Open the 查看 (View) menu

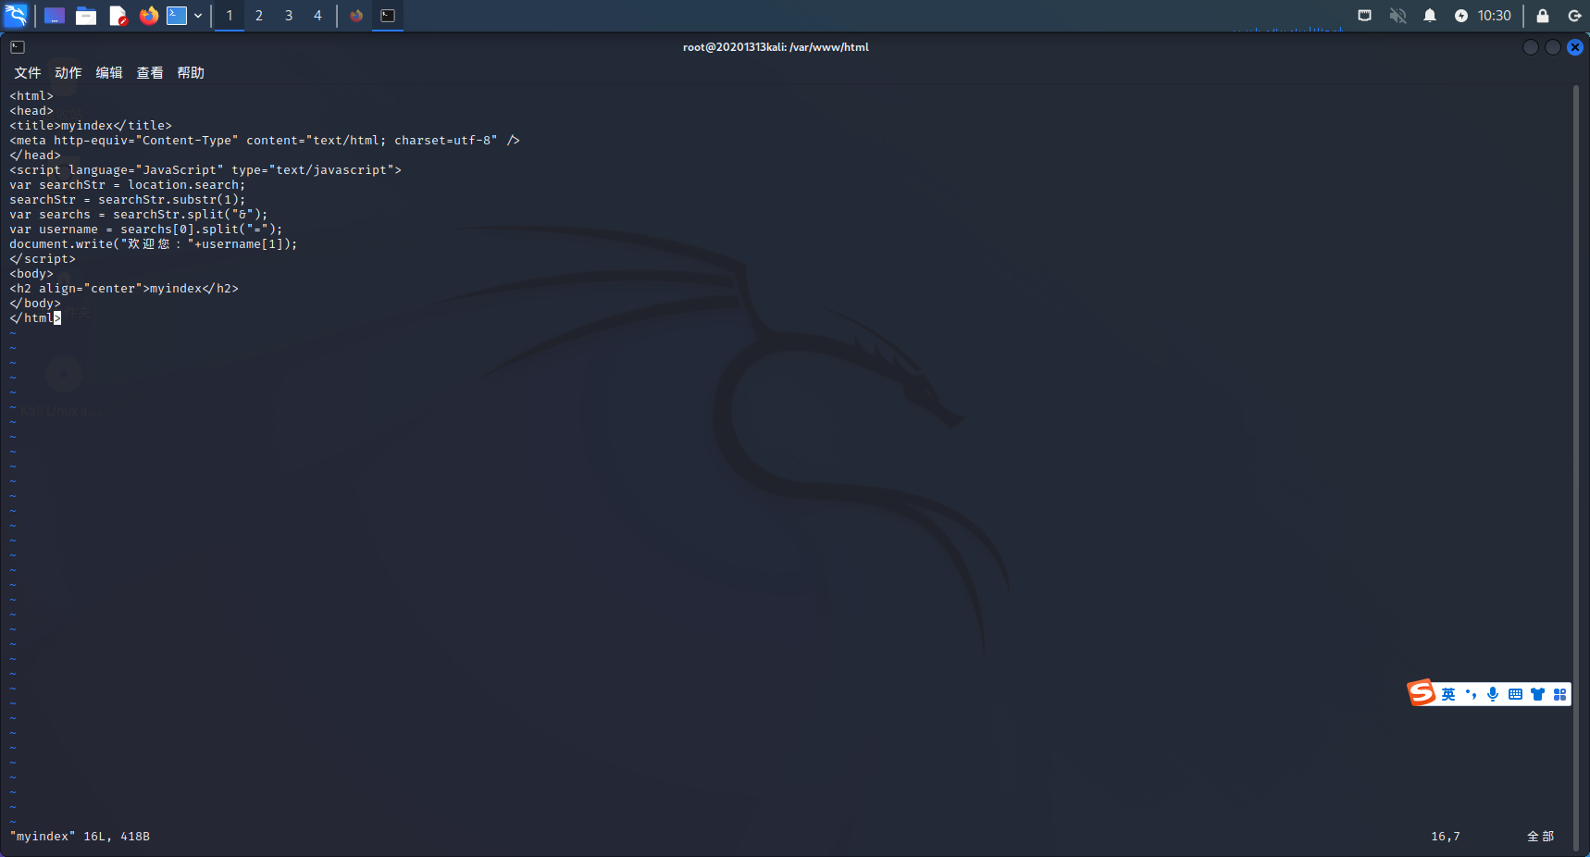150,73
